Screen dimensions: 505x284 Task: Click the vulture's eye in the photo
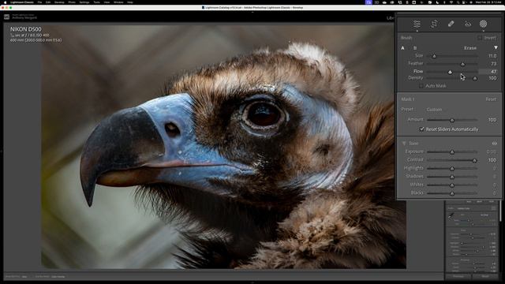tap(264, 114)
